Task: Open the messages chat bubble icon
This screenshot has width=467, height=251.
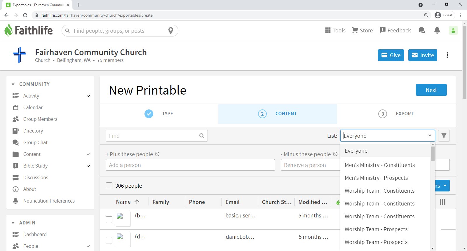Action: tap(422, 30)
